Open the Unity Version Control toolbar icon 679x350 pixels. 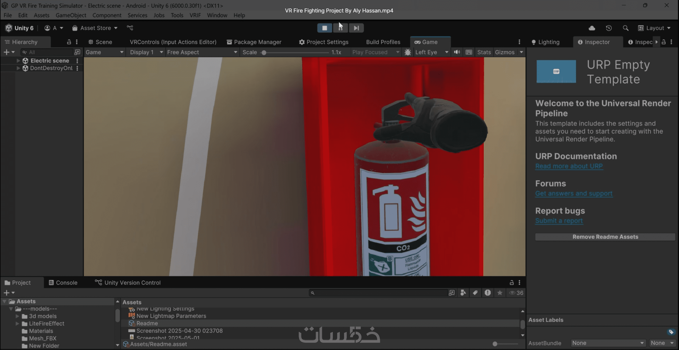pyautogui.click(x=130, y=28)
